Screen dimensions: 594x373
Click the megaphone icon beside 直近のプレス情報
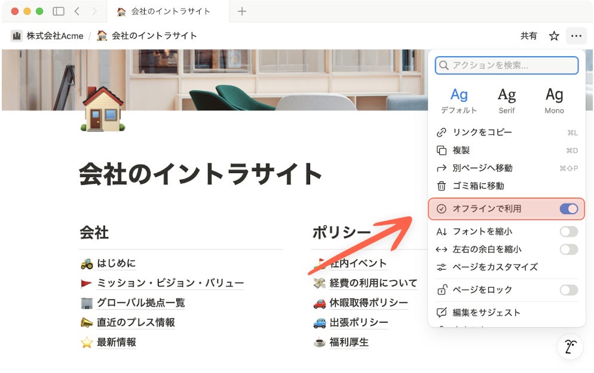(x=87, y=323)
